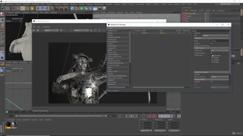Click the Light object icon

tap(104, 8)
